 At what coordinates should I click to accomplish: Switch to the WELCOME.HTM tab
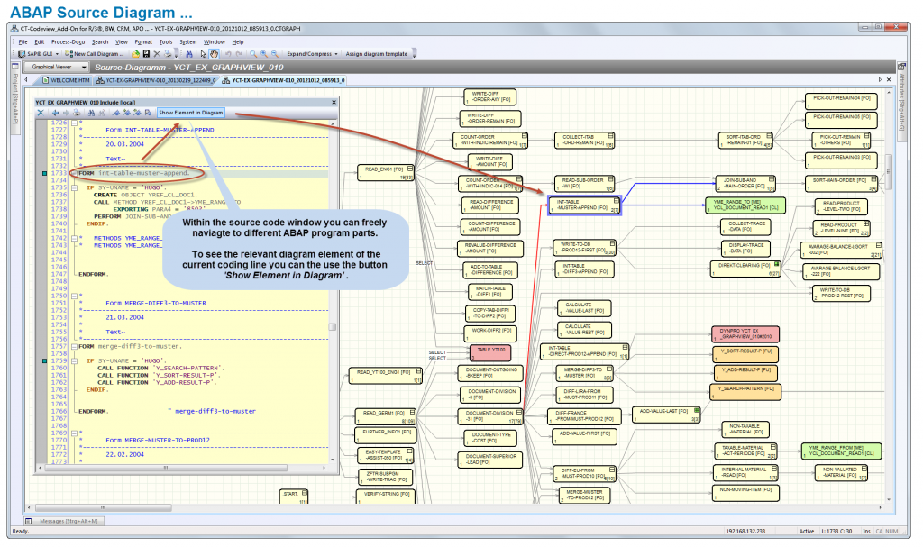70,78
